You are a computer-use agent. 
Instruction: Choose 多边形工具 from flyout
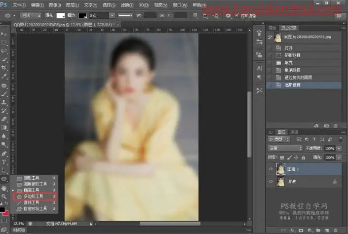tap(35, 196)
